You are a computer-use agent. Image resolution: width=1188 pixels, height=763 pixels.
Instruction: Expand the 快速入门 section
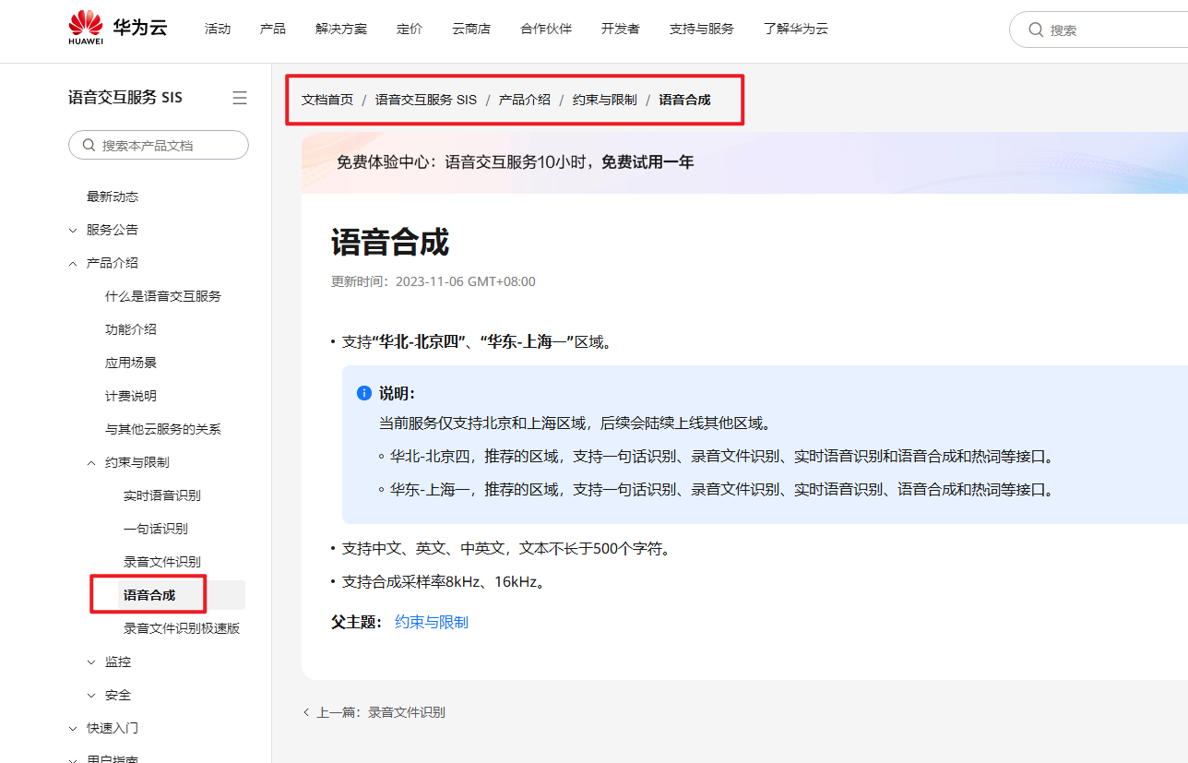pyautogui.click(x=73, y=728)
